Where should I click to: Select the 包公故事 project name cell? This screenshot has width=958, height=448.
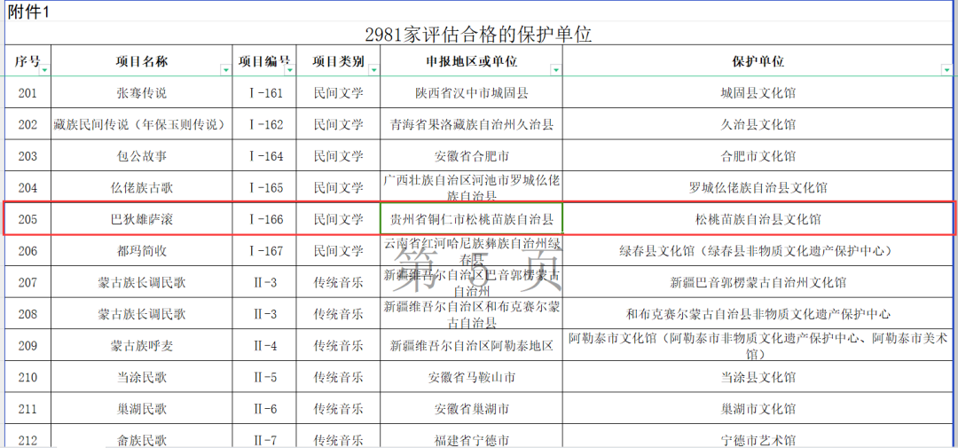141,156
